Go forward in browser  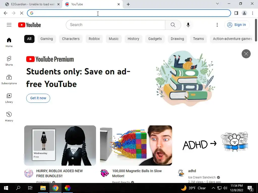(14, 13)
